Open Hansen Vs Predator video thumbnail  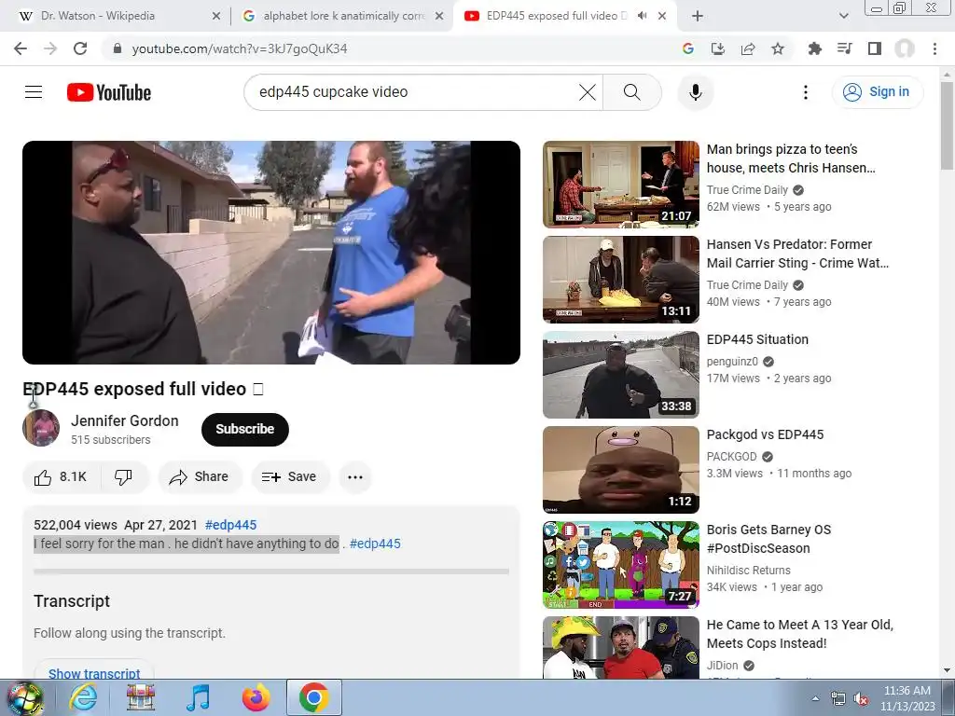620,280
